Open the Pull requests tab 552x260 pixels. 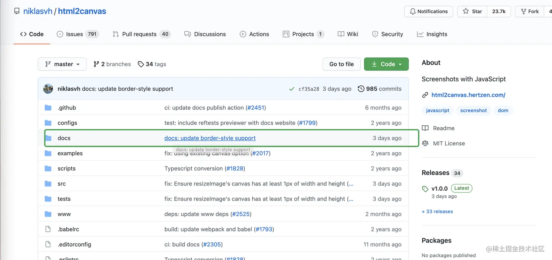[x=139, y=34]
